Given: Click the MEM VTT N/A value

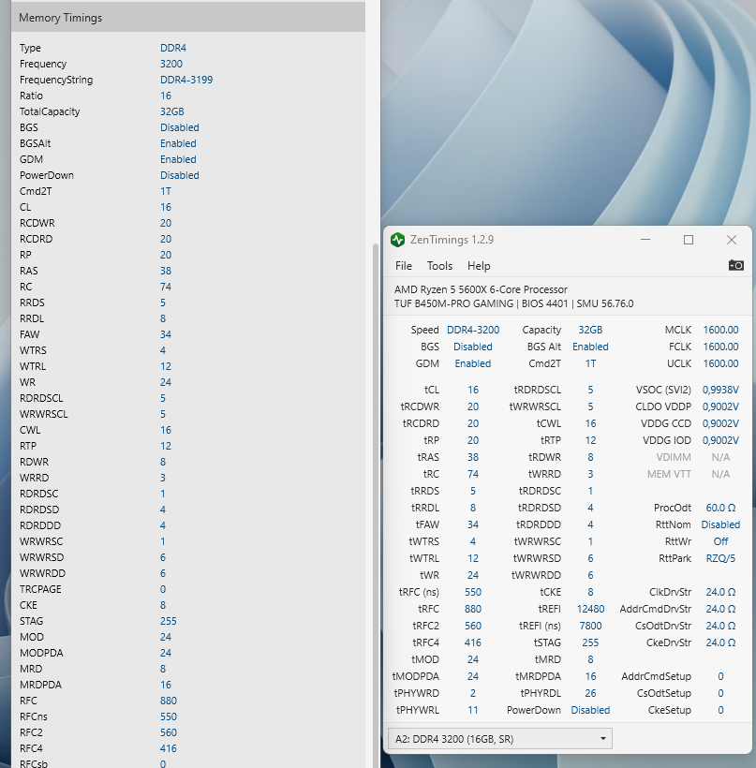Looking at the screenshot, I should point(720,474).
